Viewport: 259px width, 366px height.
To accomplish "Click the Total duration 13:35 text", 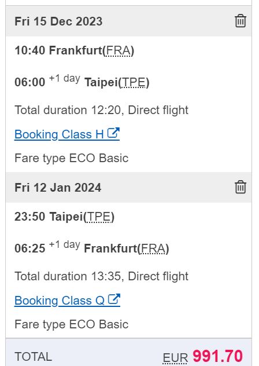I will (x=69, y=276).
